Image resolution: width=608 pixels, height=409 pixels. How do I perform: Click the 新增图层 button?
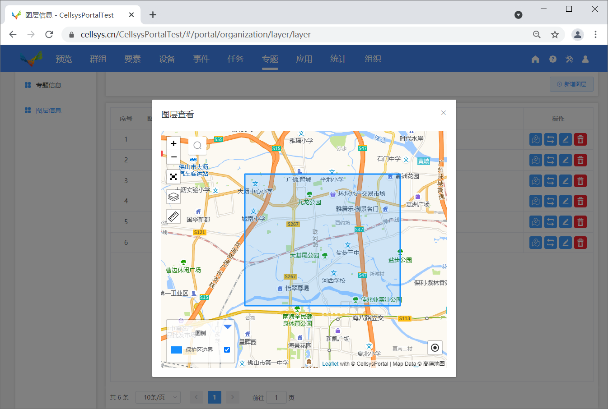pos(571,84)
